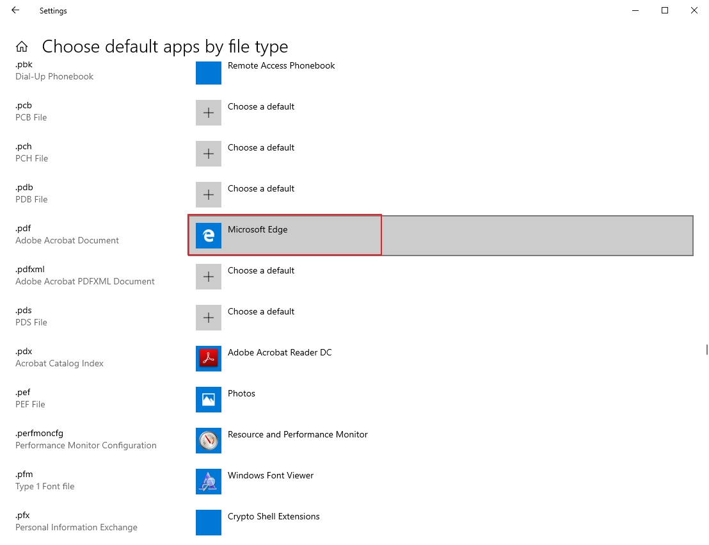Go back with the Settings back arrow

(15, 10)
